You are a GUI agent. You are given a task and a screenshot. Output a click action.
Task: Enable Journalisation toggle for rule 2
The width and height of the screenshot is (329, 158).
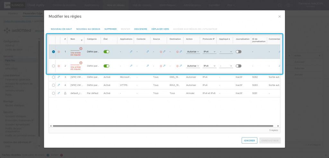(238, 66)
